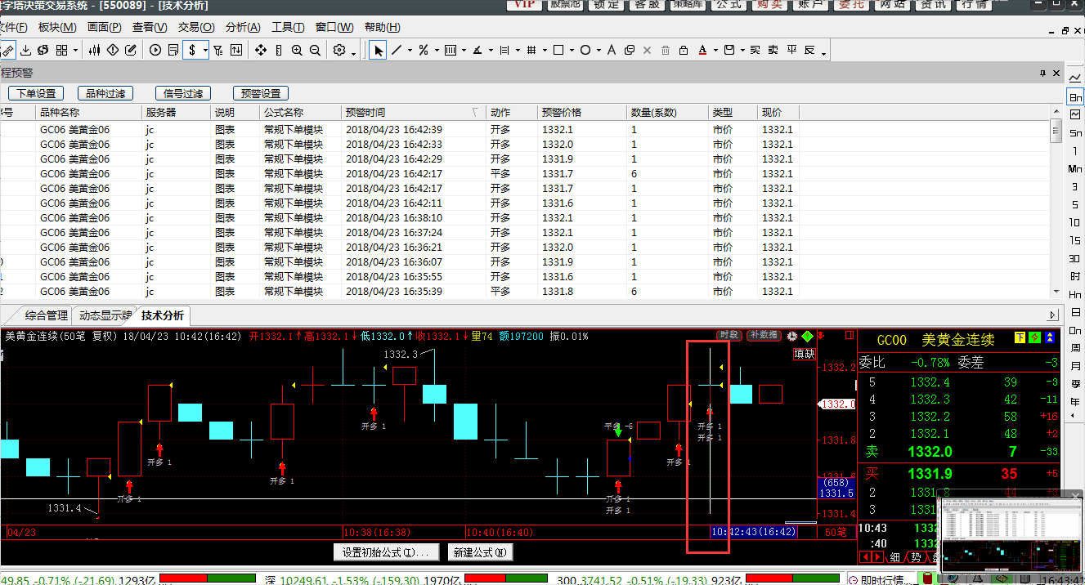
Task: Click the 新建公式 button
Action: click(x=480, y=552)
